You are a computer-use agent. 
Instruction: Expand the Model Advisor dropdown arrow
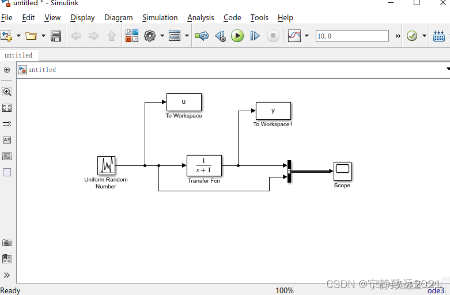pos(424,36)
